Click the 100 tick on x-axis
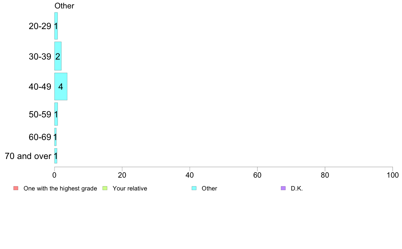 pos(393,175)
